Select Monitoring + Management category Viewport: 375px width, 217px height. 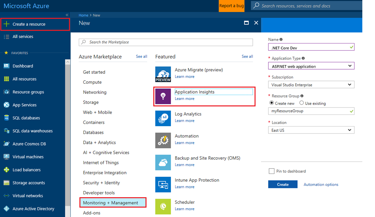(113, 203)
